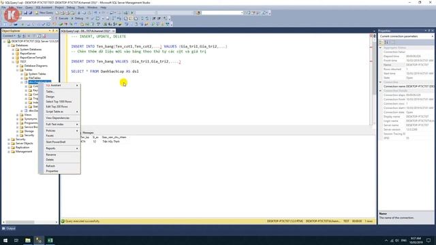Screen dimensions: 436x245
Task: Expand the Views folder node
Action: click(18, 115)
